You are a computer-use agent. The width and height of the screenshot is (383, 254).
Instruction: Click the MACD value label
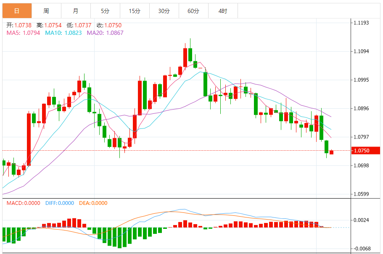[23, 203]
